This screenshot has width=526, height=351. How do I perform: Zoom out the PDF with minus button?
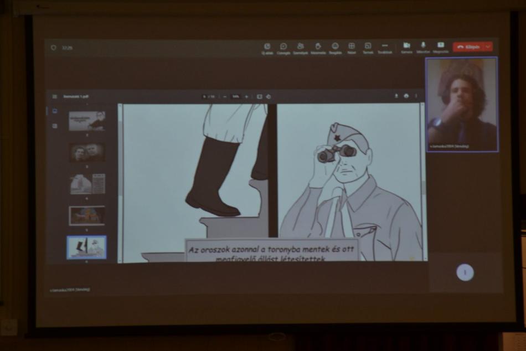(225, 97)
